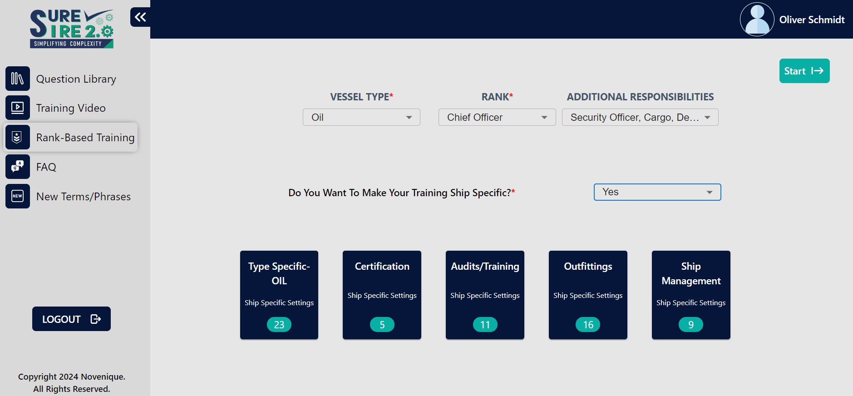The image size is (853, 396).
Task: Click the Sure Sire 2.0 logo
Action: click(72, 29)
